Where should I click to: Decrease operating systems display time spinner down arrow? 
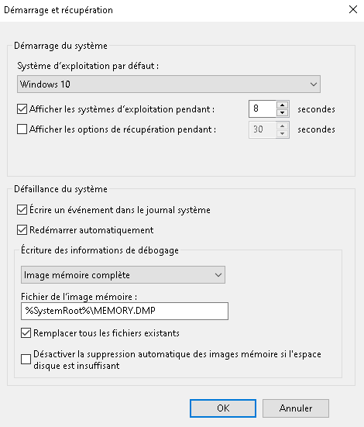[x=283, y=112]
